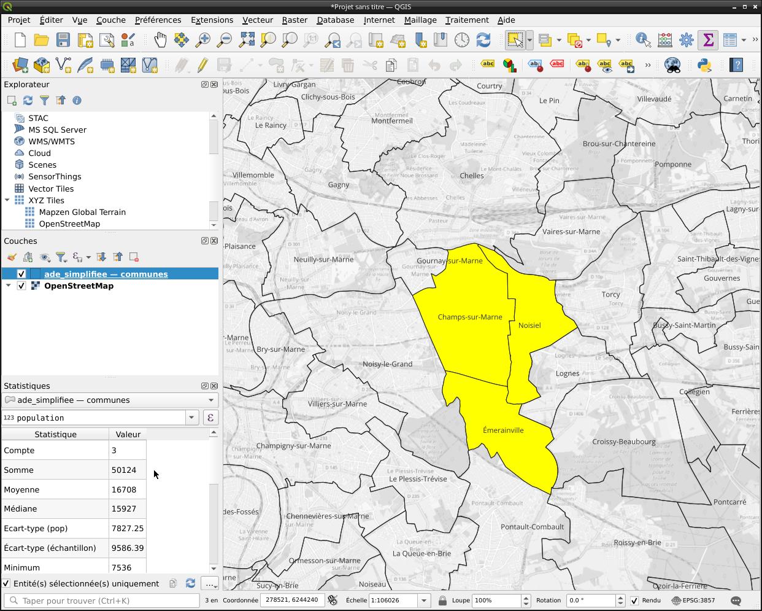
Task: Open the expression editor epsilon button
Action: click(x=210, y=418)
